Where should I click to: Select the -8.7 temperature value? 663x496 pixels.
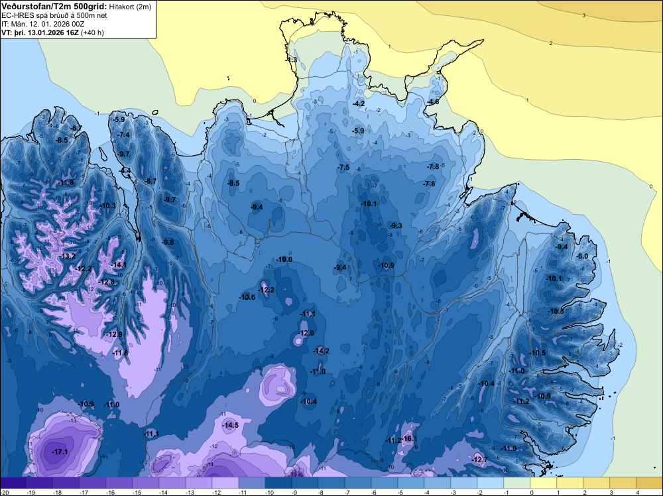point(151,182)
